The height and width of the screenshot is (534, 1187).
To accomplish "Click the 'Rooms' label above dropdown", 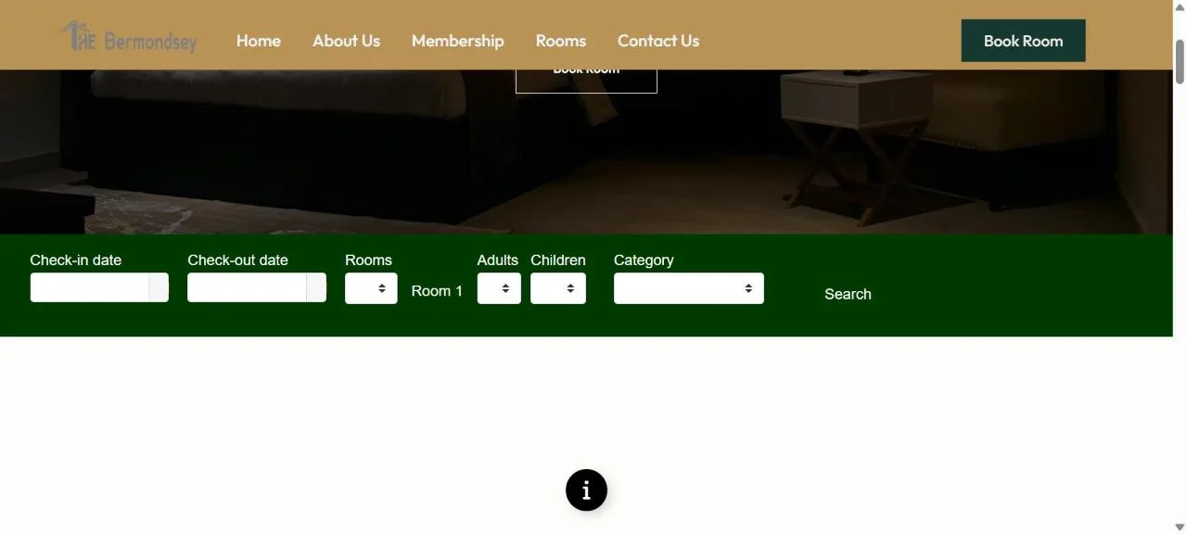I will click(x=368, y=261).
